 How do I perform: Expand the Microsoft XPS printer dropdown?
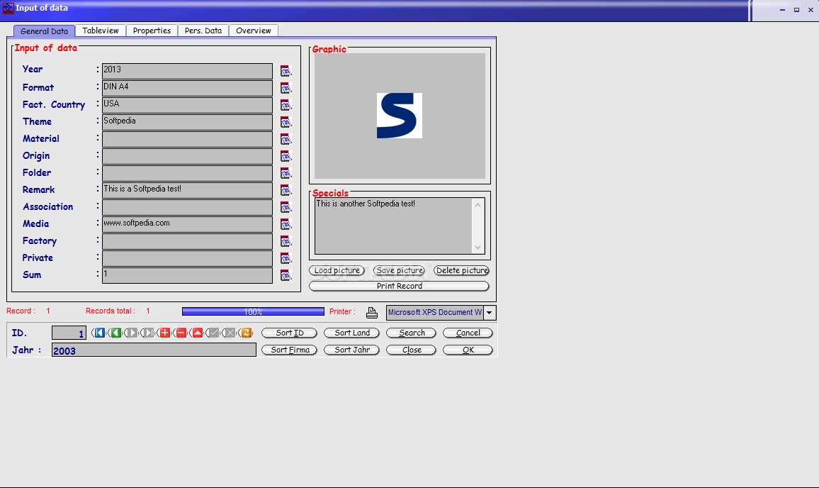point(490,313)
